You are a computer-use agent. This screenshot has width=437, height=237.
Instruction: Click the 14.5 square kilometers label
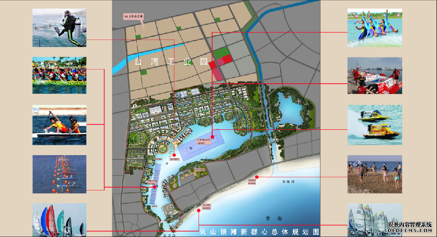pos(134,16)
